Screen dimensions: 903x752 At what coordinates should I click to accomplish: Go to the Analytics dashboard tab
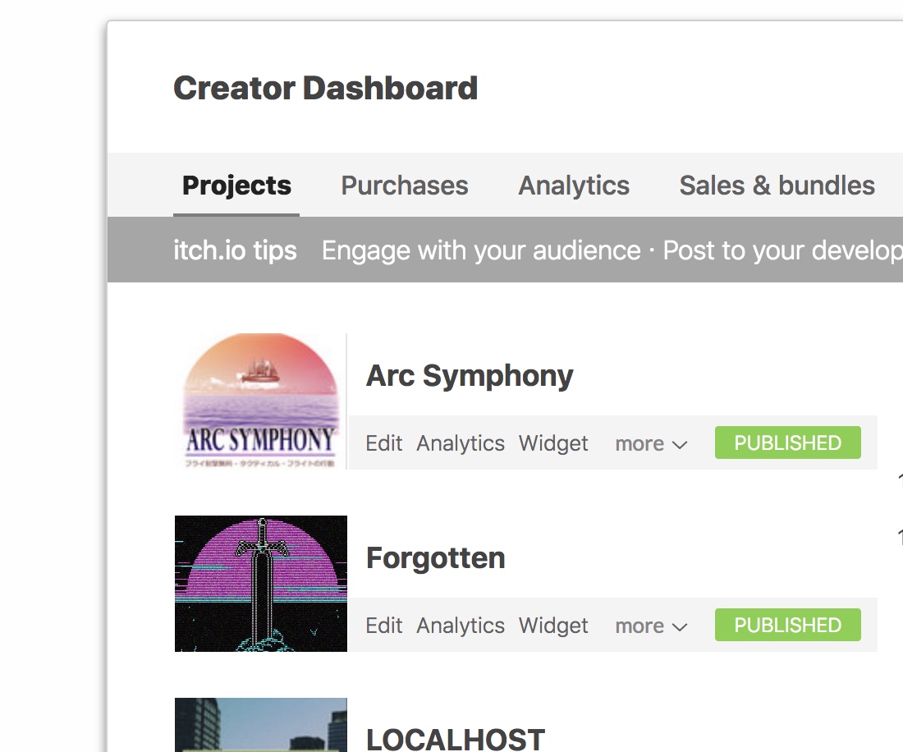pos(574,186)
